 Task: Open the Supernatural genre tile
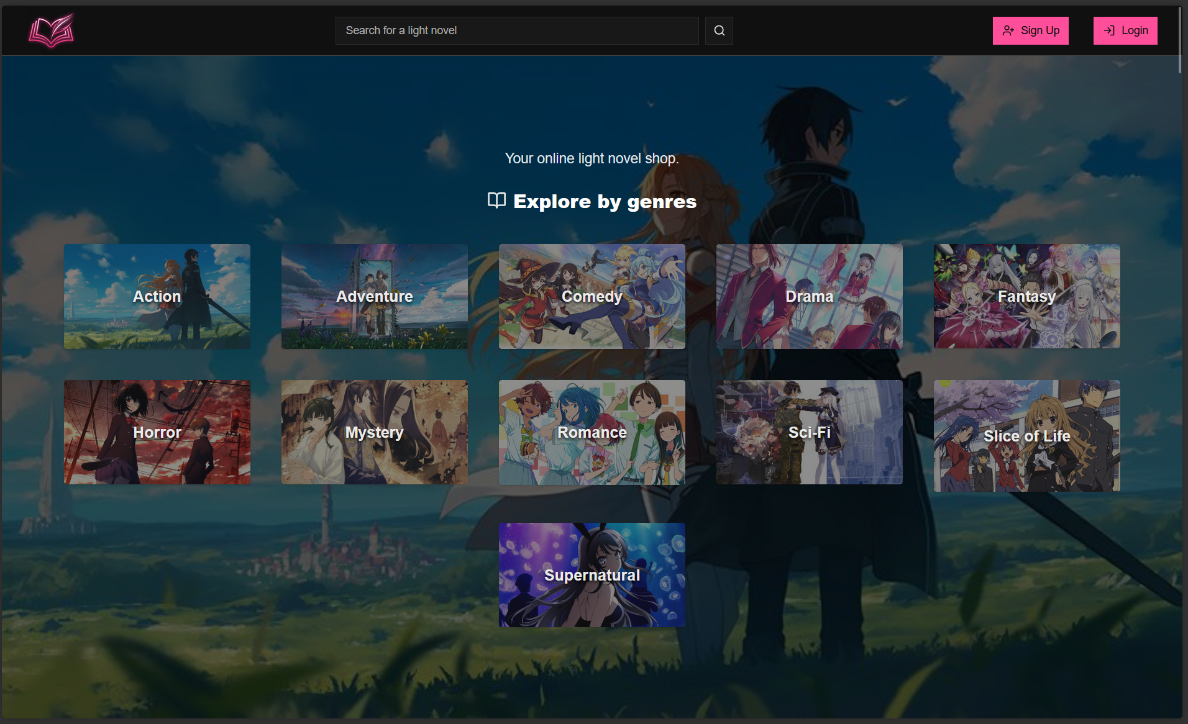coord(592,575)
